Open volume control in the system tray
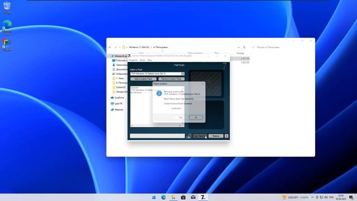Screen dimensions: 357x201 tap(326, 197)
